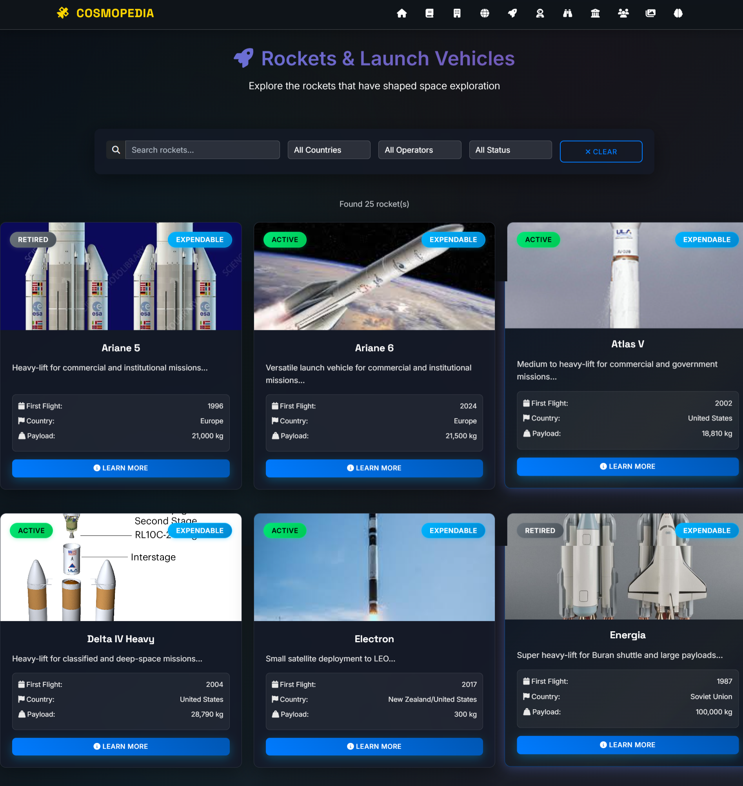Click the EXPENDABLE badge on Energia
Screen dimensions: 743x786
tap(707, 531)
